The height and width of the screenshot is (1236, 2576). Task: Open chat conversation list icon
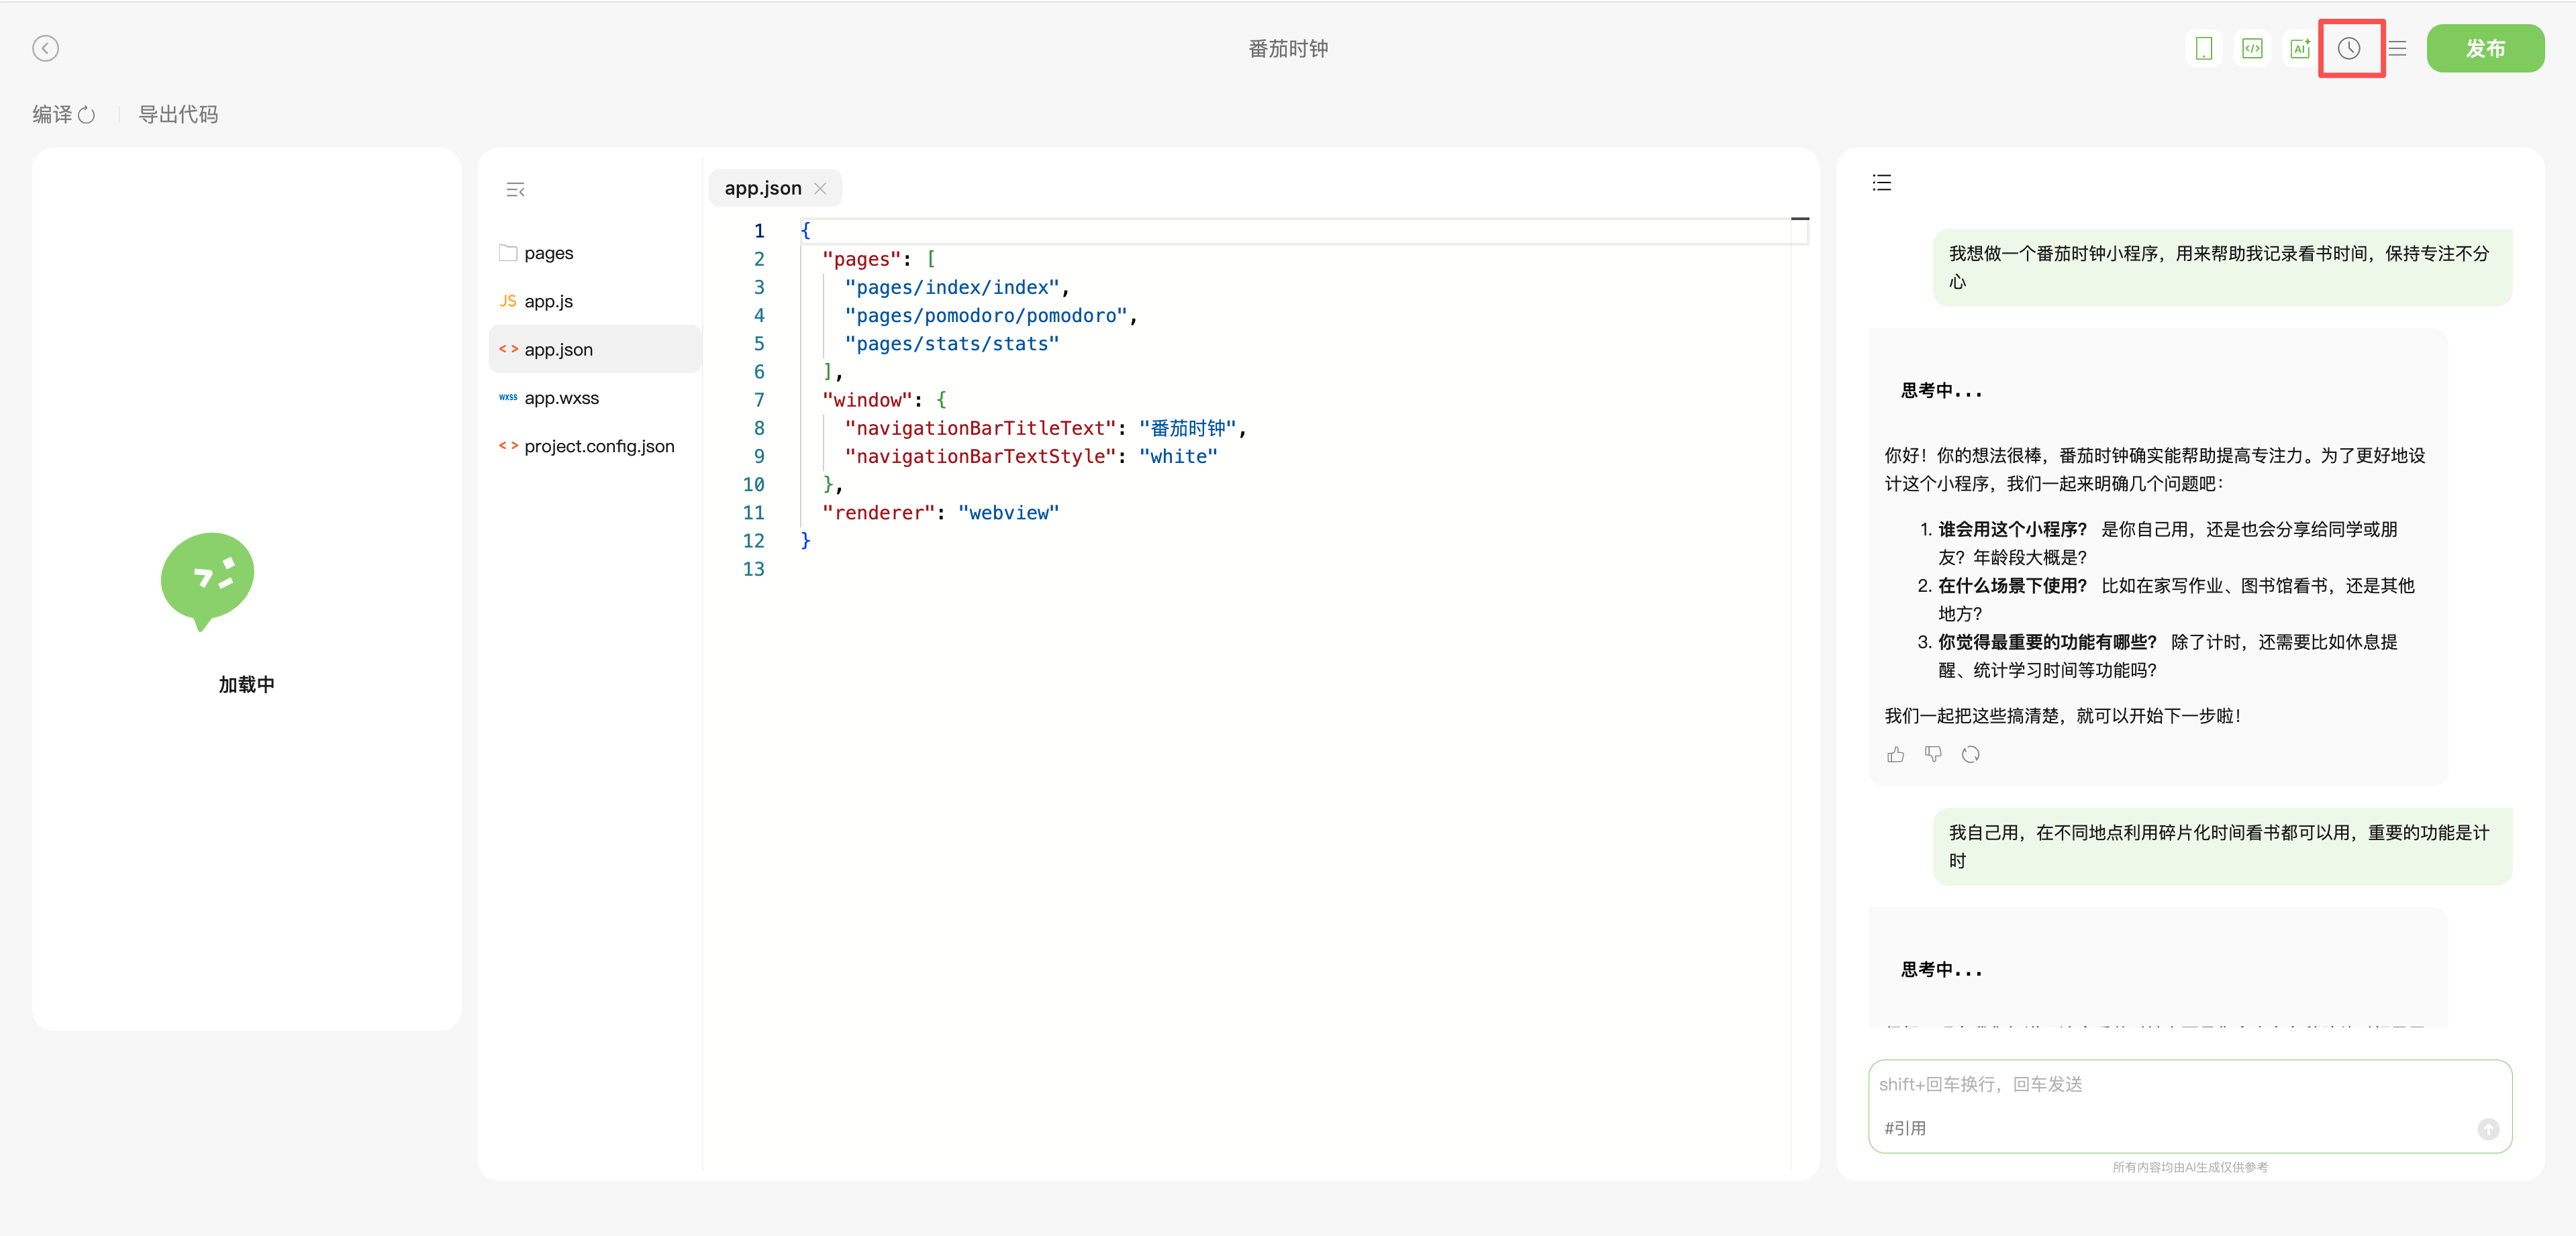(x=1881, y=183)
